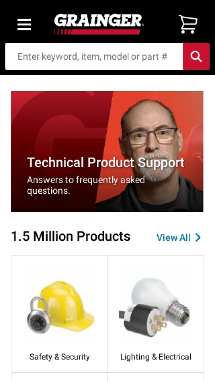Open the partially visible tile below Safety & Security
215x381 pixels.
pos(59,377)
